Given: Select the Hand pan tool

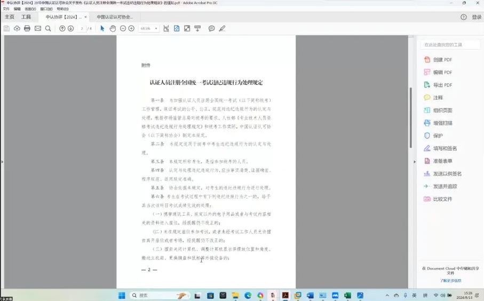Looking at the screenshot, I should point(113,28).
